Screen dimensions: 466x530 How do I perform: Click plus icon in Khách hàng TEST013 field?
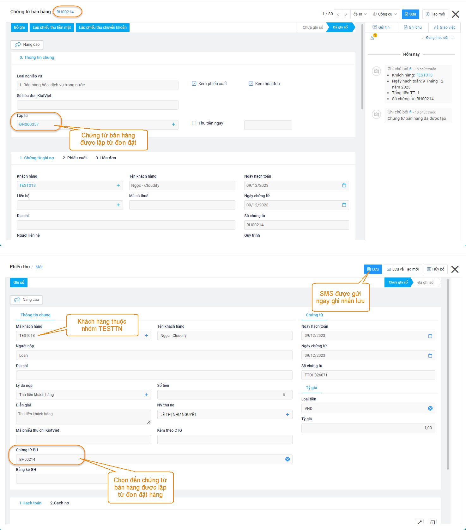tap(118, 186)
